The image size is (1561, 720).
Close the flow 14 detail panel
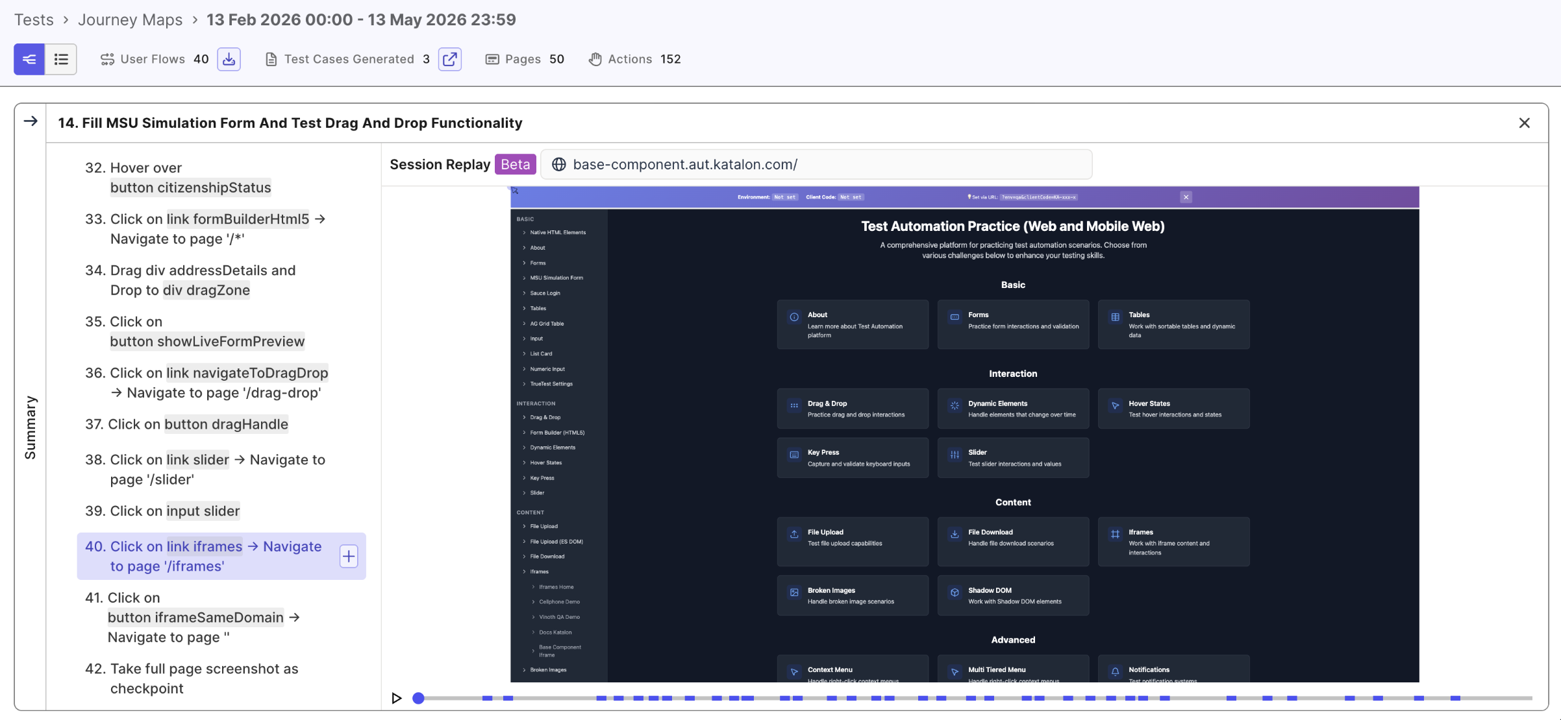click(x=1524, y=123)
